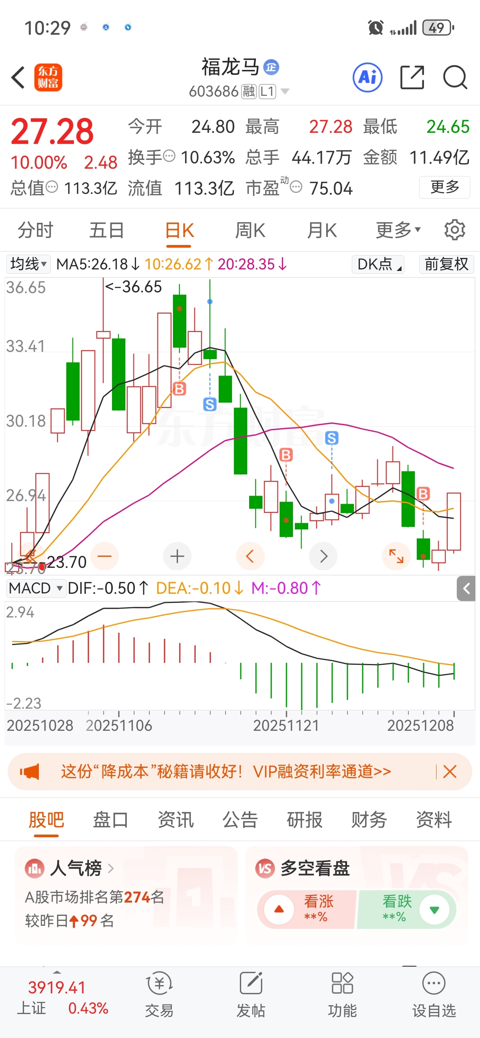The height and width of the screenshot is (1038, 480).
Task: Tap 更多 quote details button
Action: (445, 187)
